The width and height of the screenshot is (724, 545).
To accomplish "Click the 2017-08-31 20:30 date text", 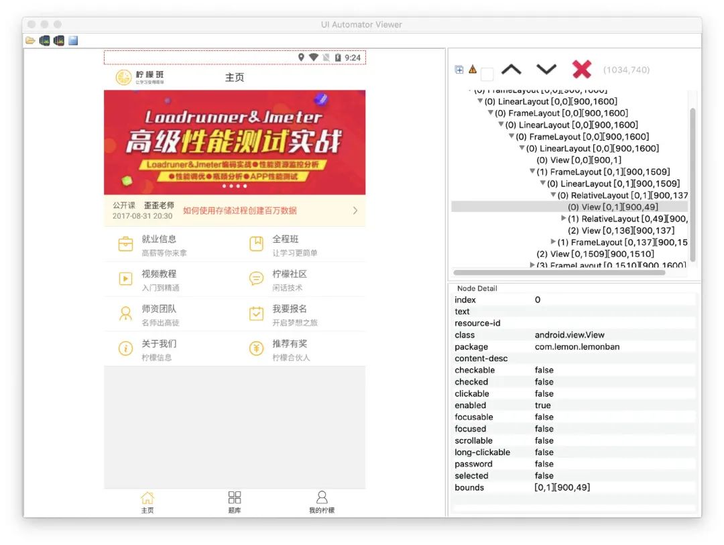I will coord(142,216).
